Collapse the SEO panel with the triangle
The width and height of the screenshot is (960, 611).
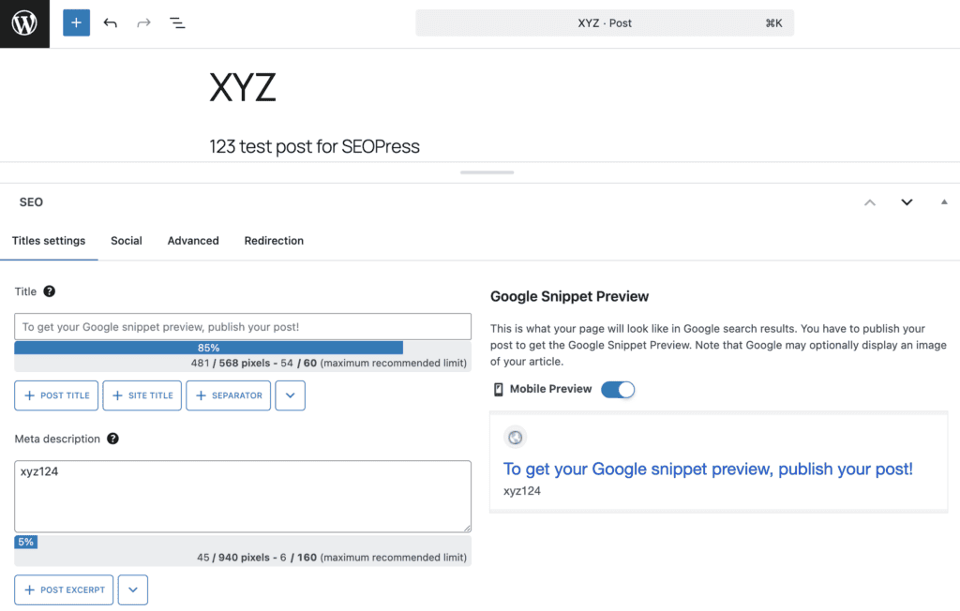pos(944,201)
